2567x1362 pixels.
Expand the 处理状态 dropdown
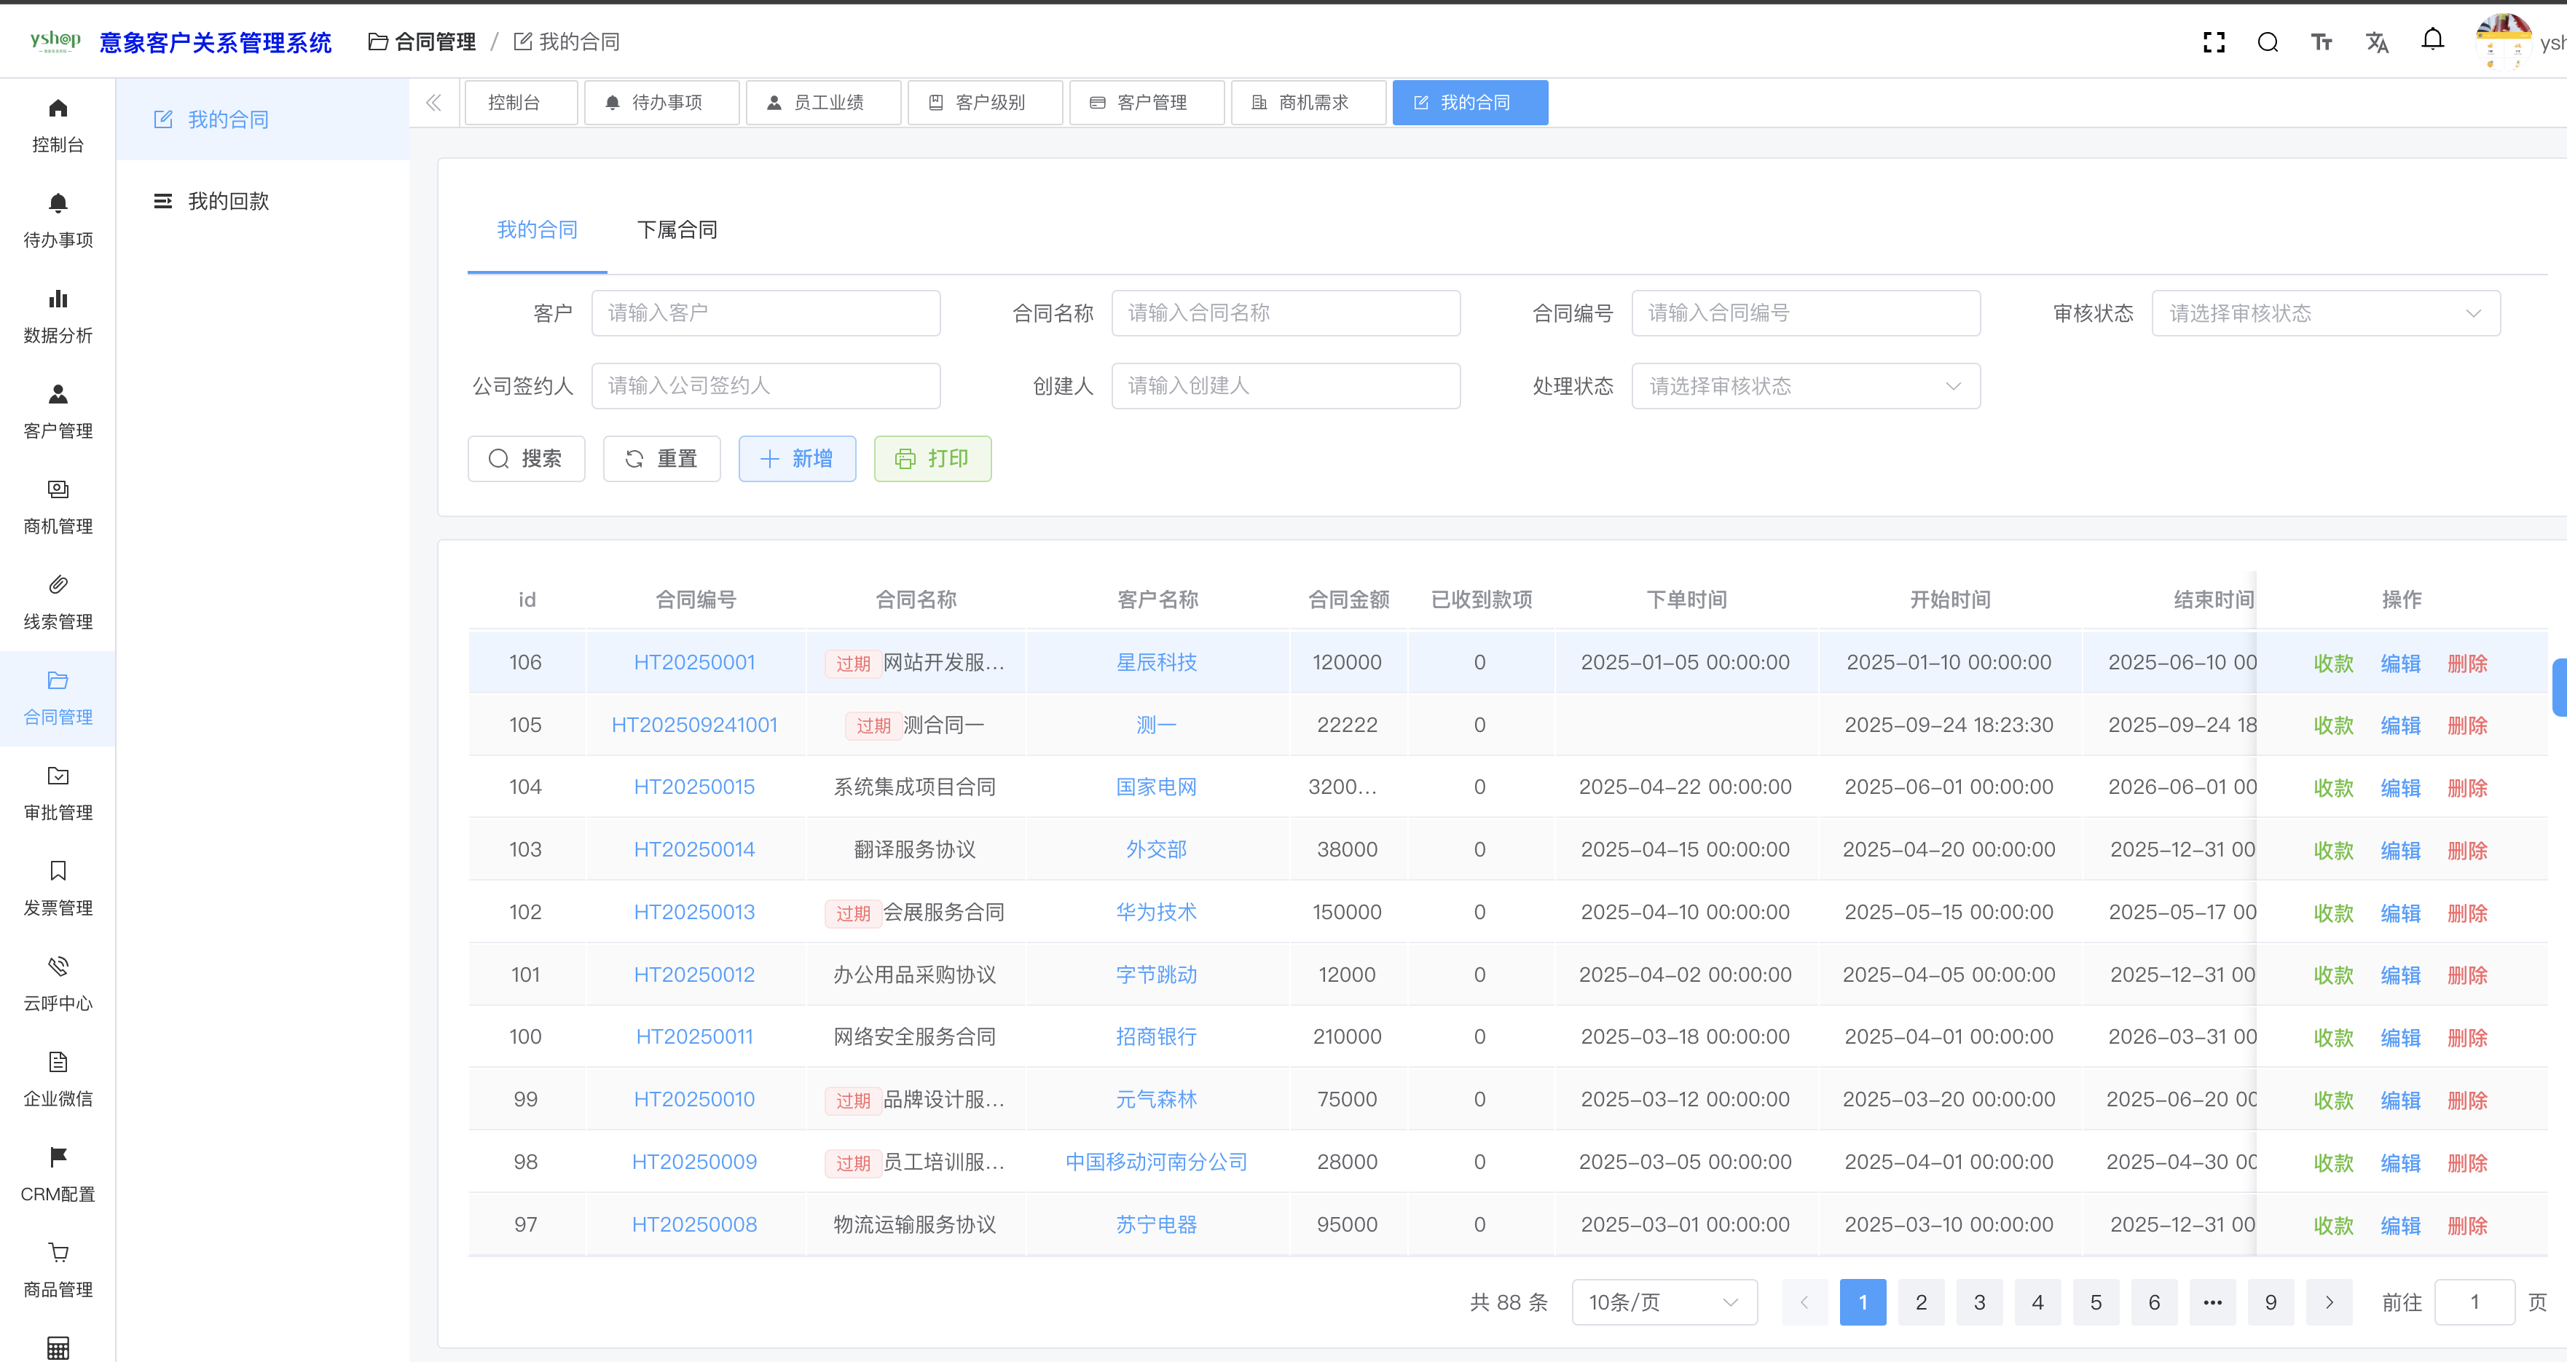pyautogui.click(x=1804, y=385)
